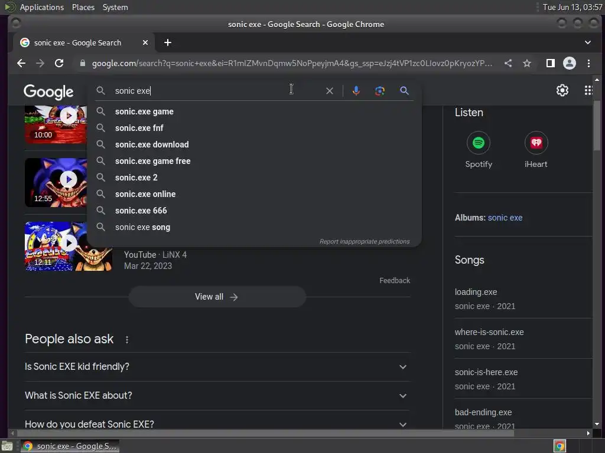Clear the search box with the X
The image size is (605, 453).
point(330,91)
